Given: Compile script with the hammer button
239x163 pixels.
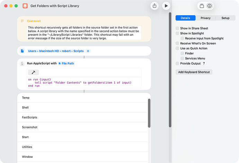Looking at the screenshot, I should (33, 72).
